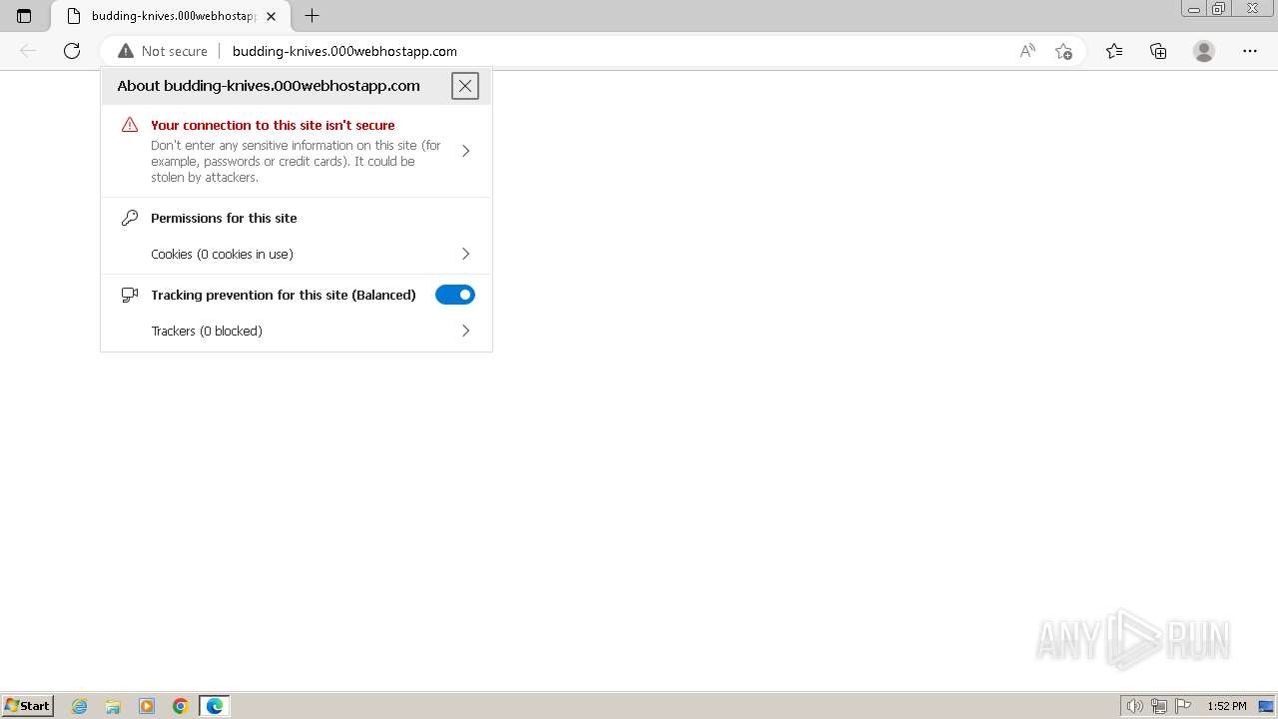Screen dimensions: 1278x719
Task: Open File Explorer from taskbar
Action: coord(113,706)
